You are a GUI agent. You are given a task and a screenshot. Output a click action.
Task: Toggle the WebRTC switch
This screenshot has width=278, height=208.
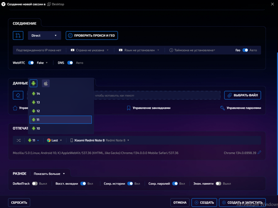point(31,63)
